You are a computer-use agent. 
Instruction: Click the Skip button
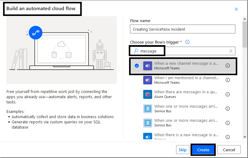tap(183, 150)
